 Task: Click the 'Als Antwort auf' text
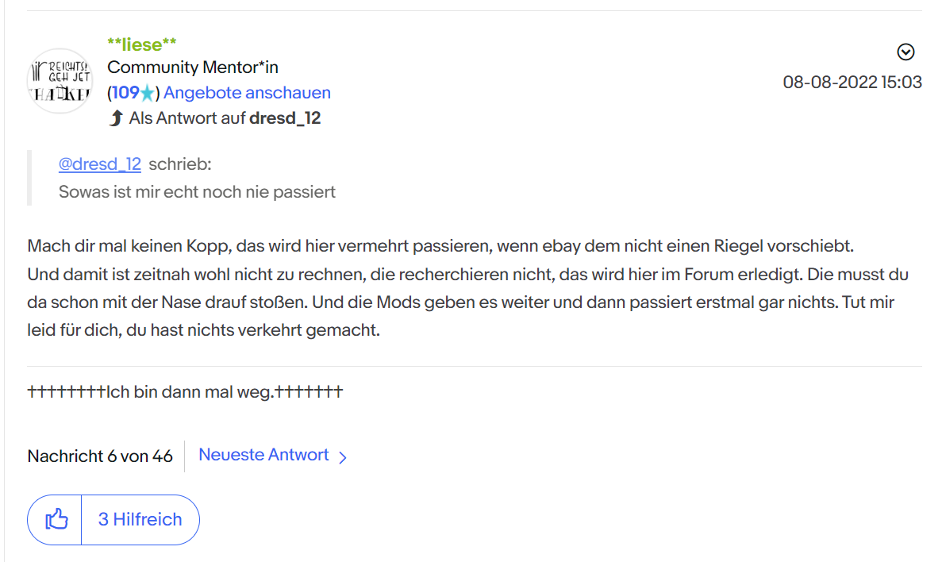pyautogui.click(x=186, y=117)
